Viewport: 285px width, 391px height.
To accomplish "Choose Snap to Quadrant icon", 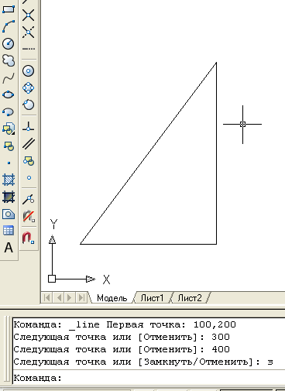I will click(x=29, y=88).
